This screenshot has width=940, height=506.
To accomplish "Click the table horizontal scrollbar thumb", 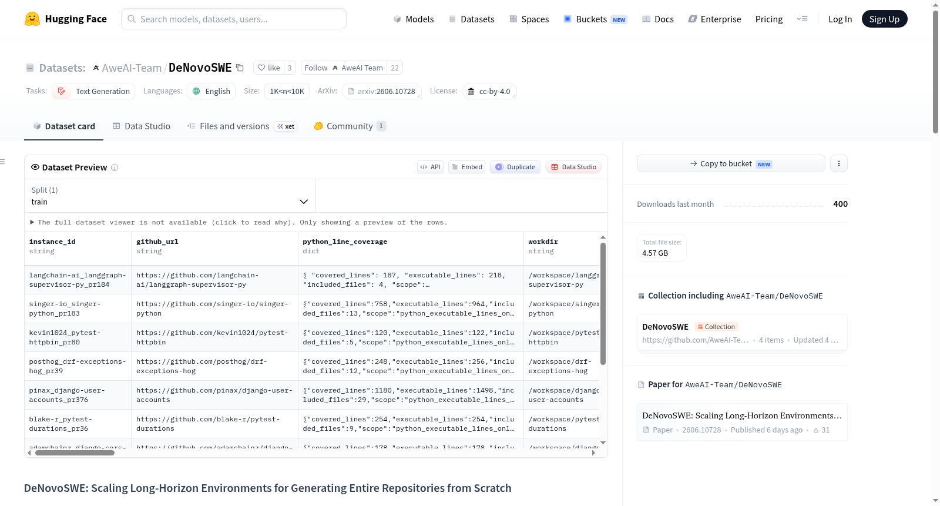I will coord(75,453).
